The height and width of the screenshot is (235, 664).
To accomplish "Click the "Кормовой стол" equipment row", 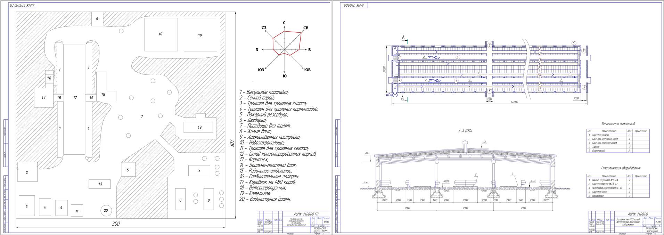I will point(618,192).
